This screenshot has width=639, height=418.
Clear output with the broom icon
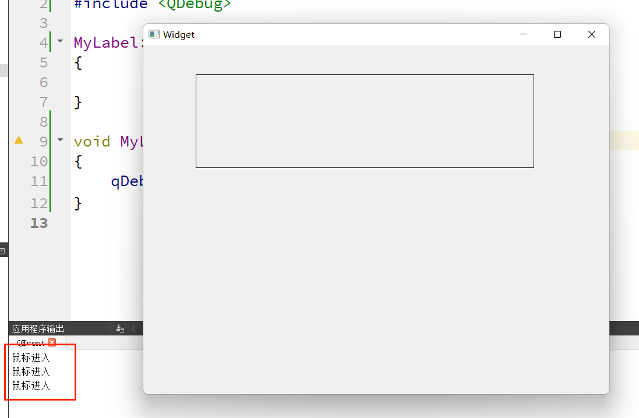(120, 328)
